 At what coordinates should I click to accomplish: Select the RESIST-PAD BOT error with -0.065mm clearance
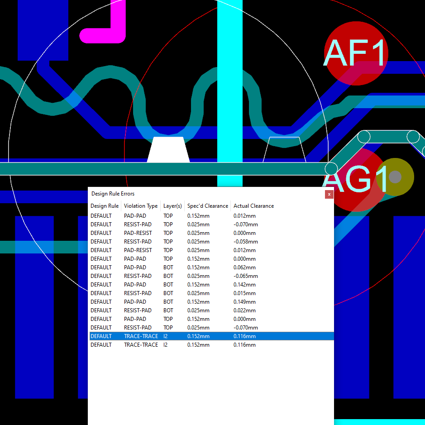tap(181, 276)
